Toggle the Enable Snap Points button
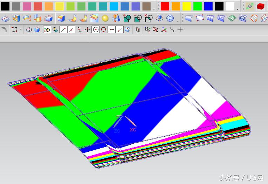The height and width of the screenshot is (184, 268). [x=47, y=30]
